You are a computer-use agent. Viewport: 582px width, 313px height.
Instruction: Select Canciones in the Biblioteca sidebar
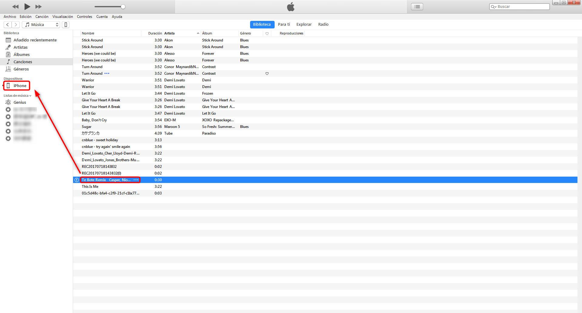23,61
